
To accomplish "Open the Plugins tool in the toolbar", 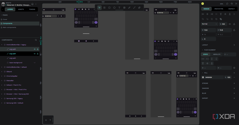I will pyautogui.click(x=139, y=7).
